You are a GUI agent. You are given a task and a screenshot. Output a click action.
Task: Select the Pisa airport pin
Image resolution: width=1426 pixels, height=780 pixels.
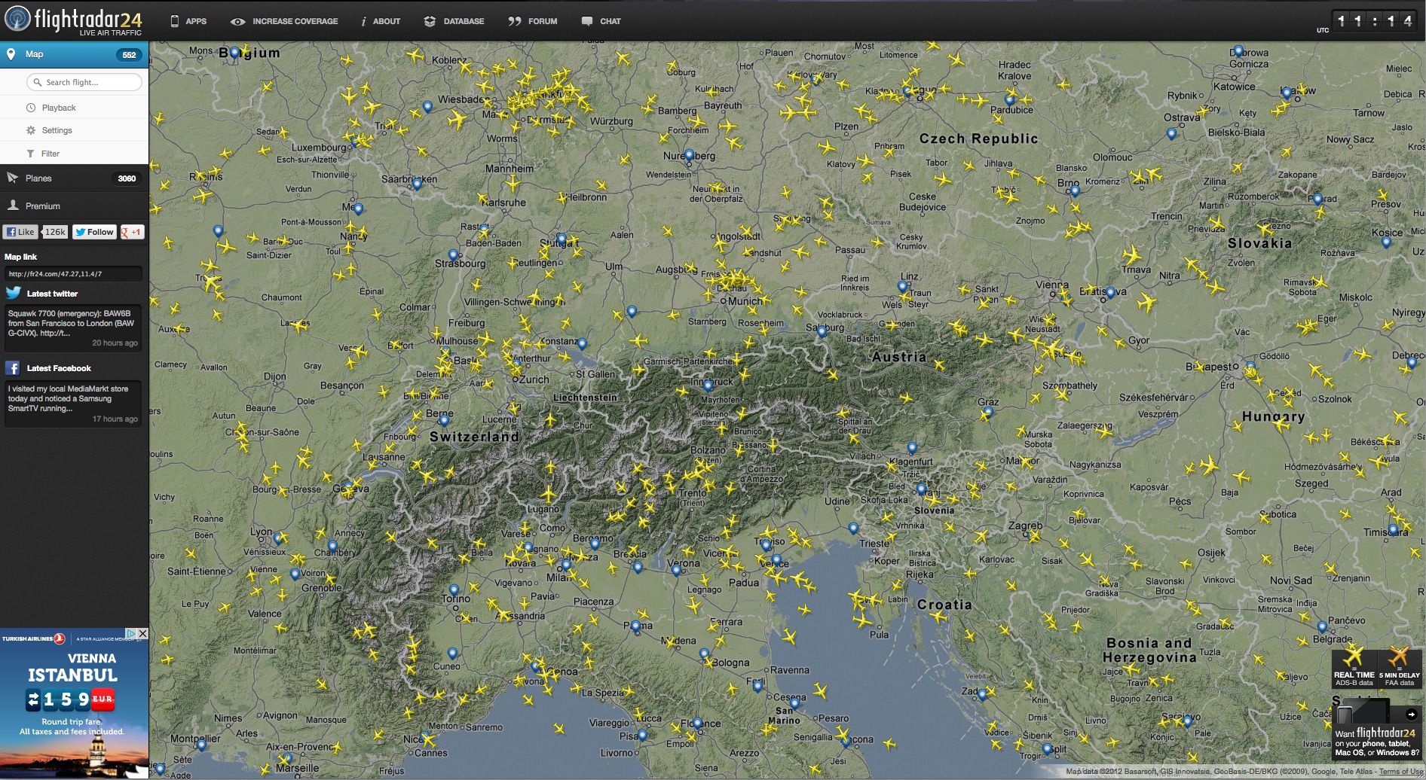(642, 735)
